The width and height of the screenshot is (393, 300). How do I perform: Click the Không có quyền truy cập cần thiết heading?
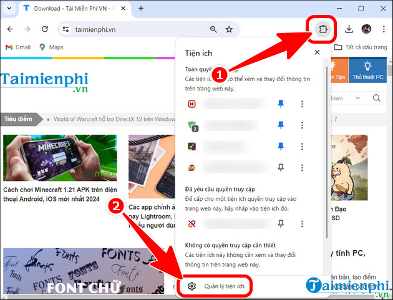230,245
